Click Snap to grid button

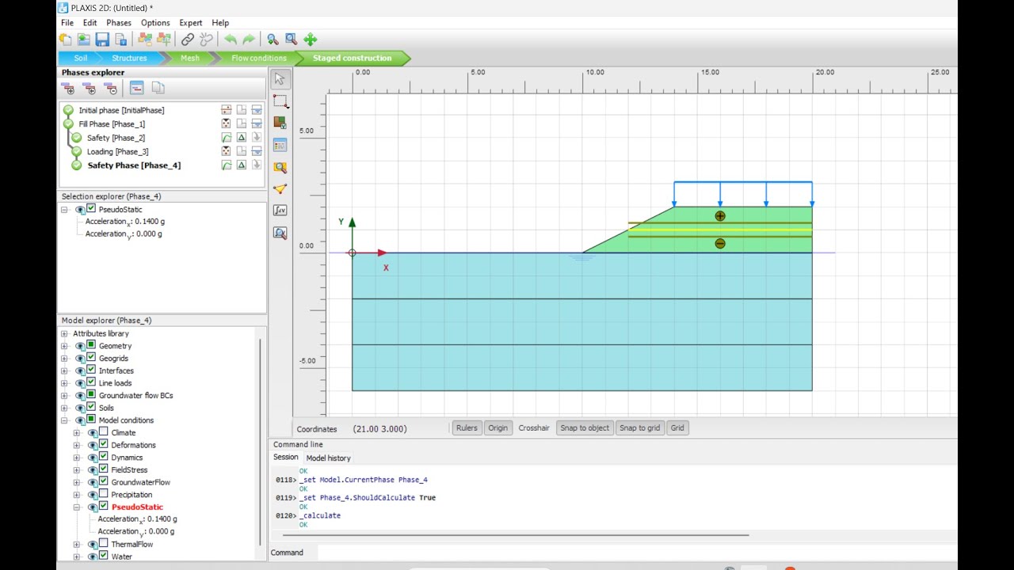pos(639,428)
